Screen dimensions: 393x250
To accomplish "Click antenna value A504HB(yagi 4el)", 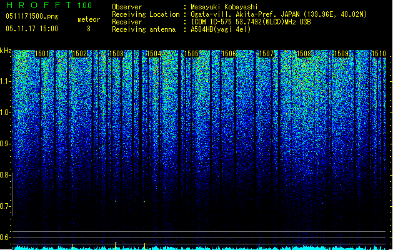I will pyautogui.click(x=221, y=29).
